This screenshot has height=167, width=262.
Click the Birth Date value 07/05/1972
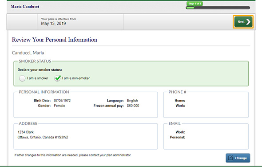tap(62, 101)
